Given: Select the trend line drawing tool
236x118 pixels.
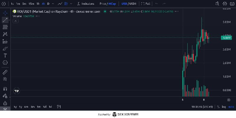Looking at the screenshot, I should coord(5,20).
